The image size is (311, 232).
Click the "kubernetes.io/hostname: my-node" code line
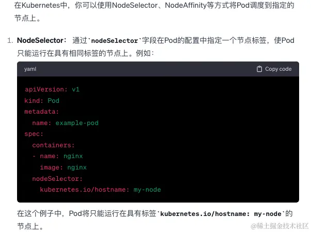(100, 190)
